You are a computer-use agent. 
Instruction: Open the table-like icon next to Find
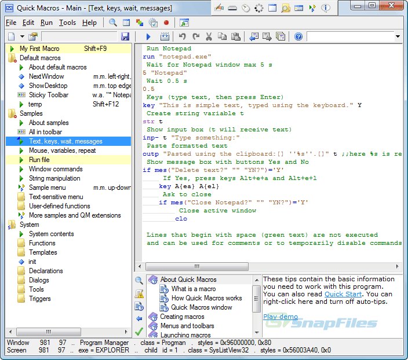coord(126,23)
